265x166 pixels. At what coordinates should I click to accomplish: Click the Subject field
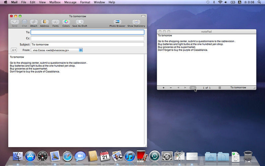tap(87, 44)
